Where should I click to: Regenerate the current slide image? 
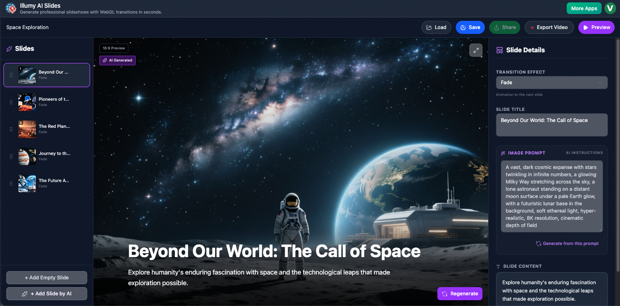459,293
